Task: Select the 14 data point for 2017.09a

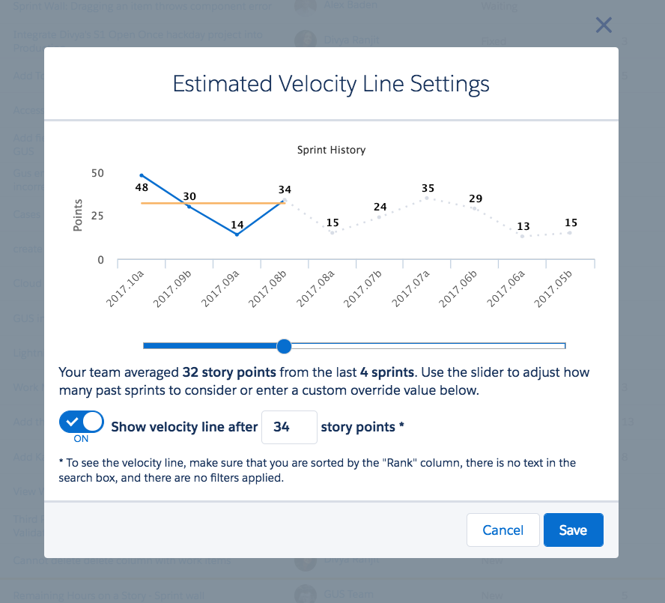Action: tap(237, 234)
